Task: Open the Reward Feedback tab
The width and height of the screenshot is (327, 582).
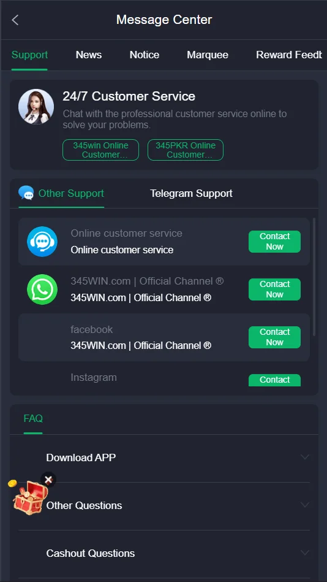Action: point(289,55)
